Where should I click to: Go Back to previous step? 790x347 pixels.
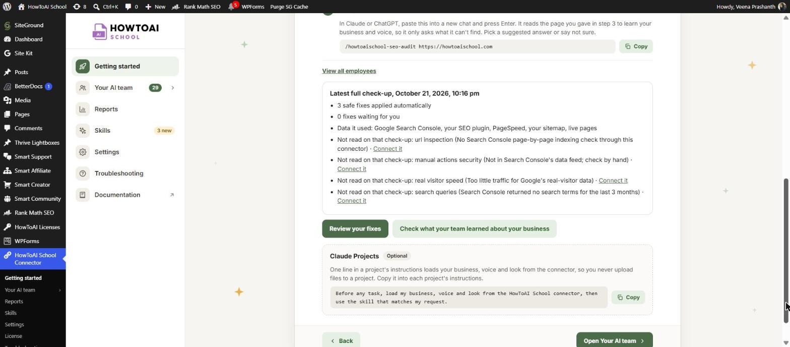coord(341,341)
